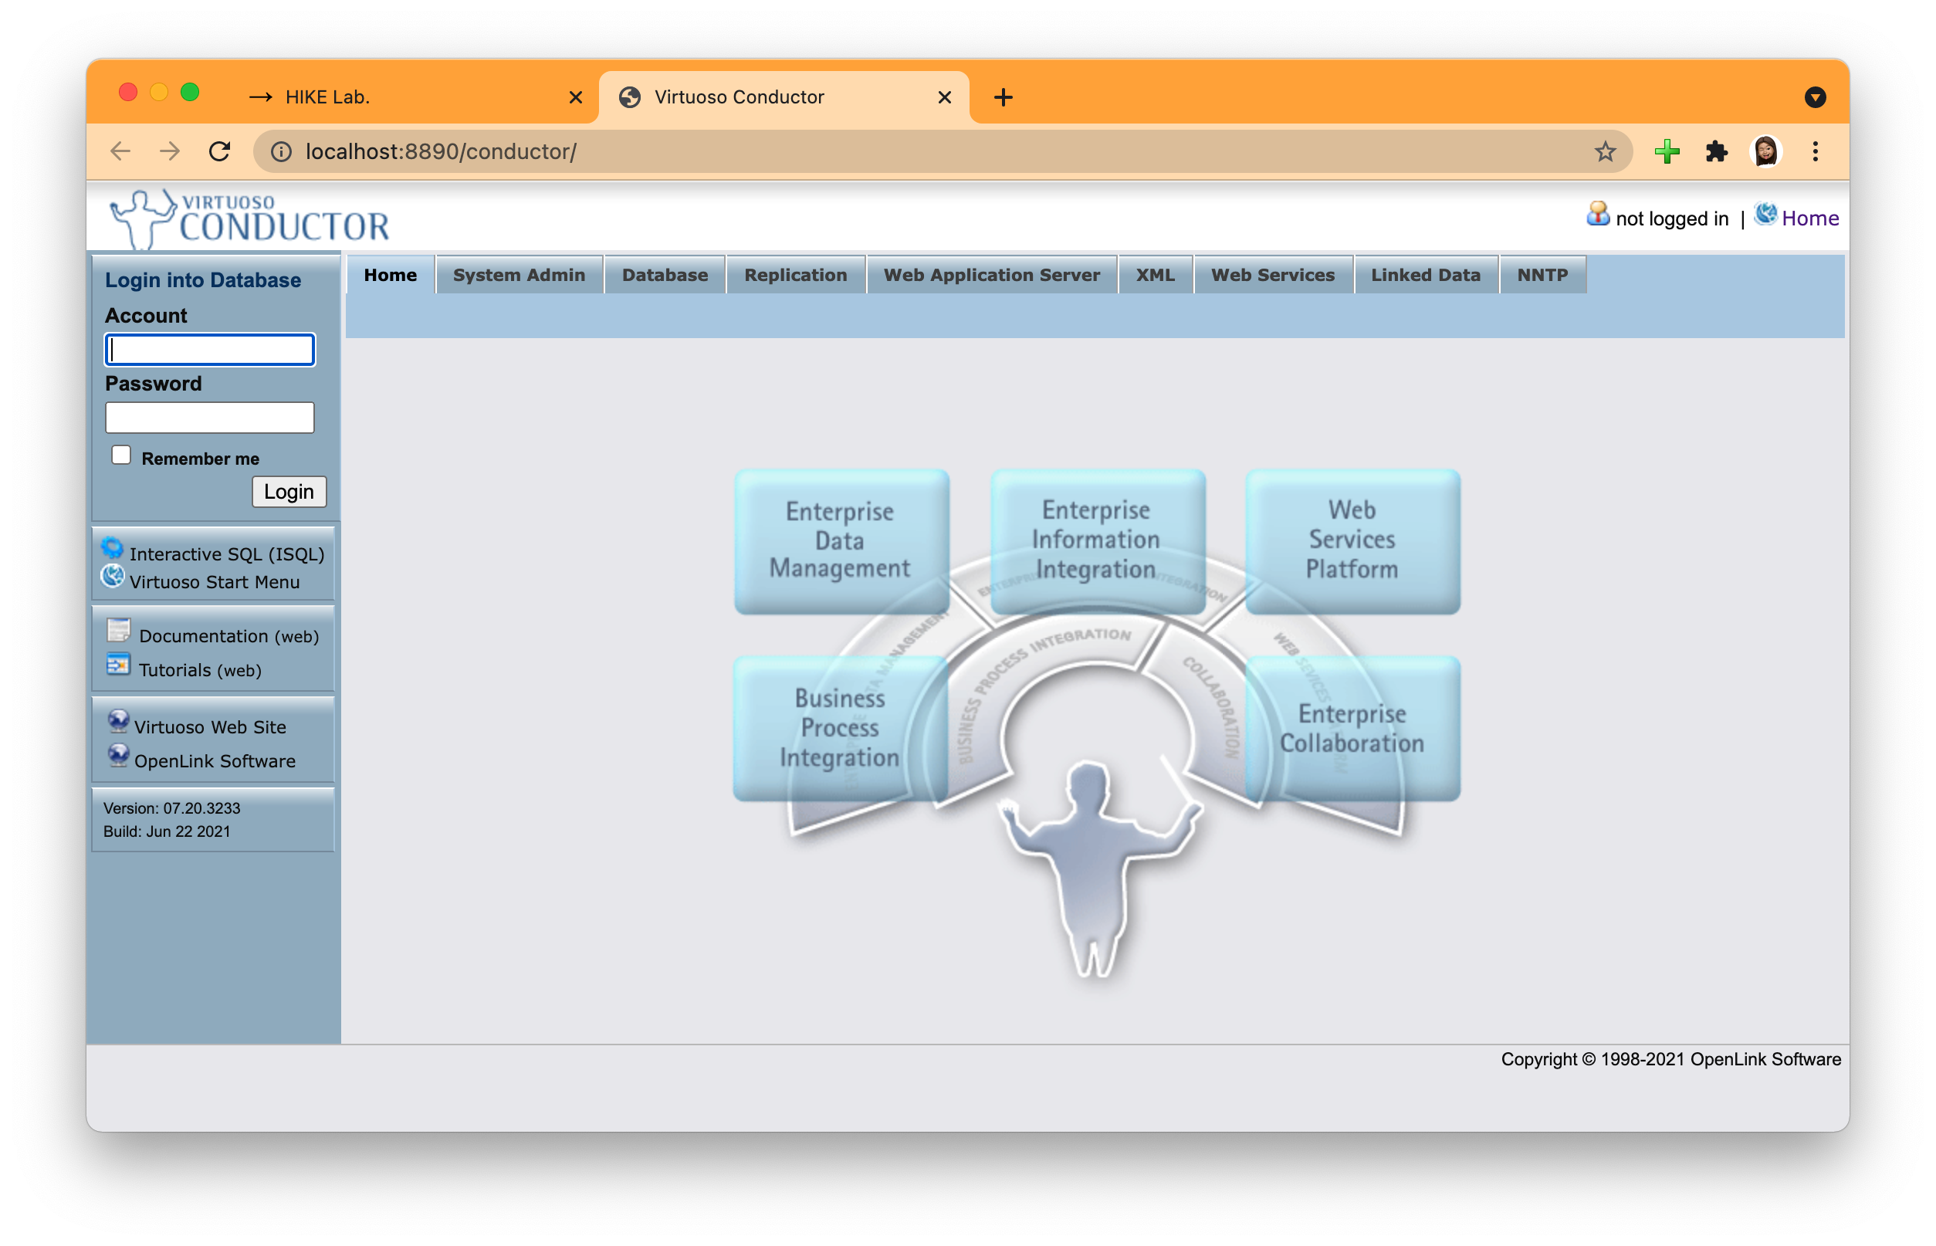Close the HIKE Lab. tab
1936x1246 pixels.
point(575,97)
